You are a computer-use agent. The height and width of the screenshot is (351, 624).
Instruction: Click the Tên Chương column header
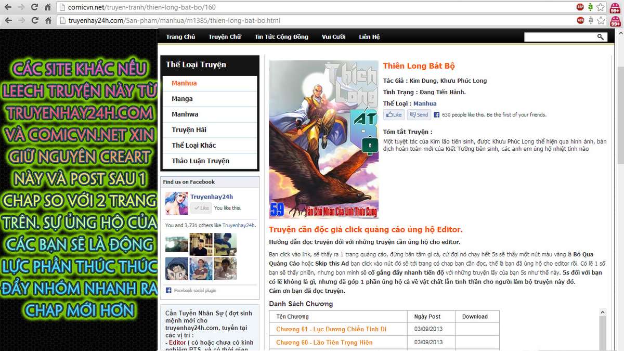[x=292, y=317]
